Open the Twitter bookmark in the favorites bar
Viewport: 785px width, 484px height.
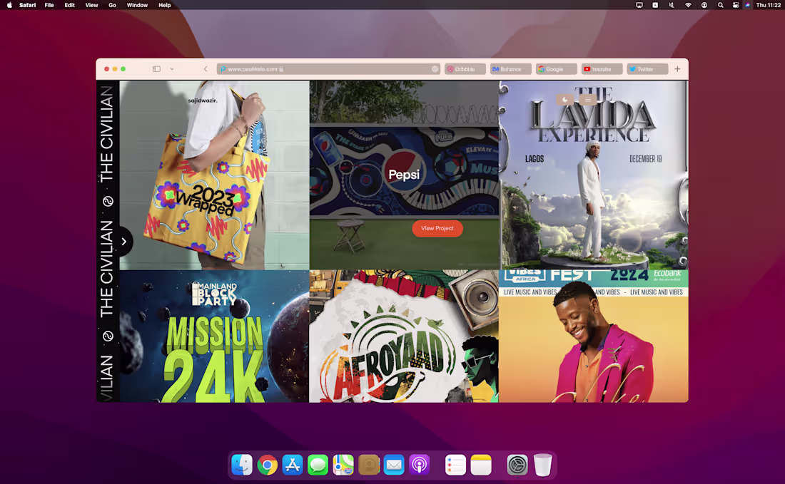647,68
